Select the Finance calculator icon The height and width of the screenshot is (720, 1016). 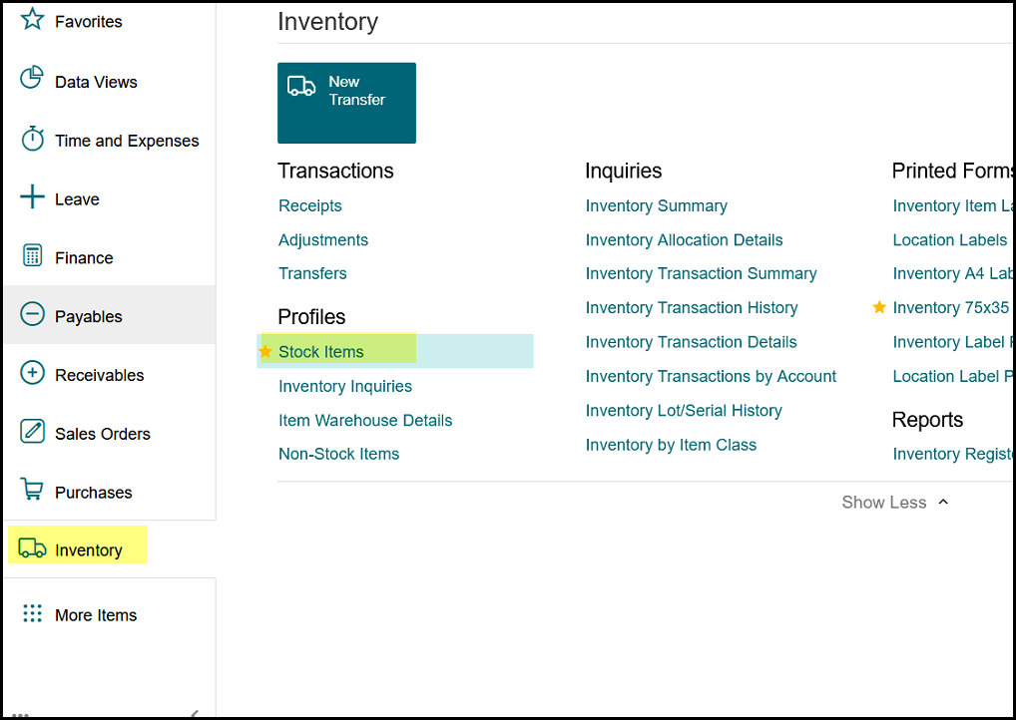32,256
